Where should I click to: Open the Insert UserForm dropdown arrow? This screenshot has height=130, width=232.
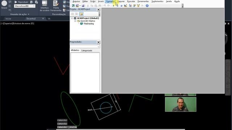coord(80,6)
